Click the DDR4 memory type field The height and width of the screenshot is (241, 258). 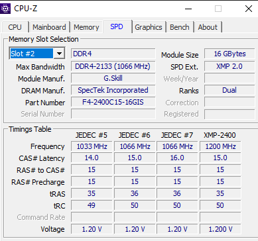coord(113,54)
